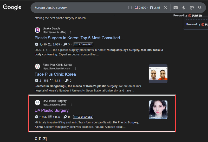Open DA Plastic Surgery title link
208x142 pixels.
(x=51, y=110)
